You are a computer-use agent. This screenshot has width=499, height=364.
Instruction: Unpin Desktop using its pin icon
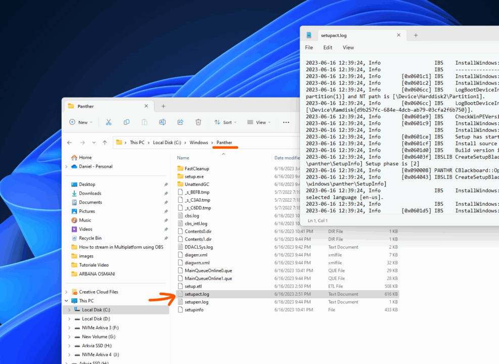166,184
